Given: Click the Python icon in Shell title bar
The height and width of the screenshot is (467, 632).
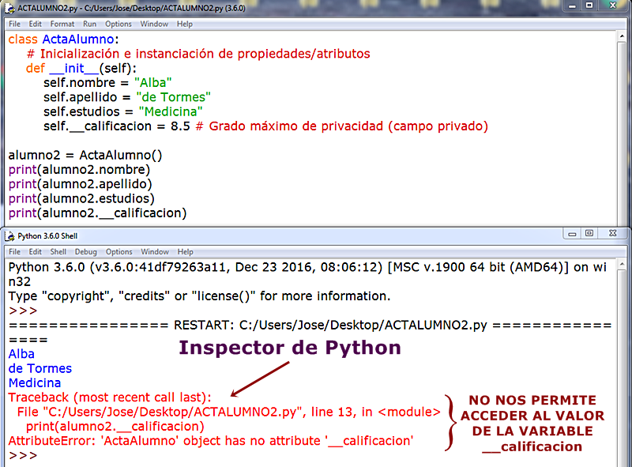Looking at the screenshot, I should coord(9,236).
